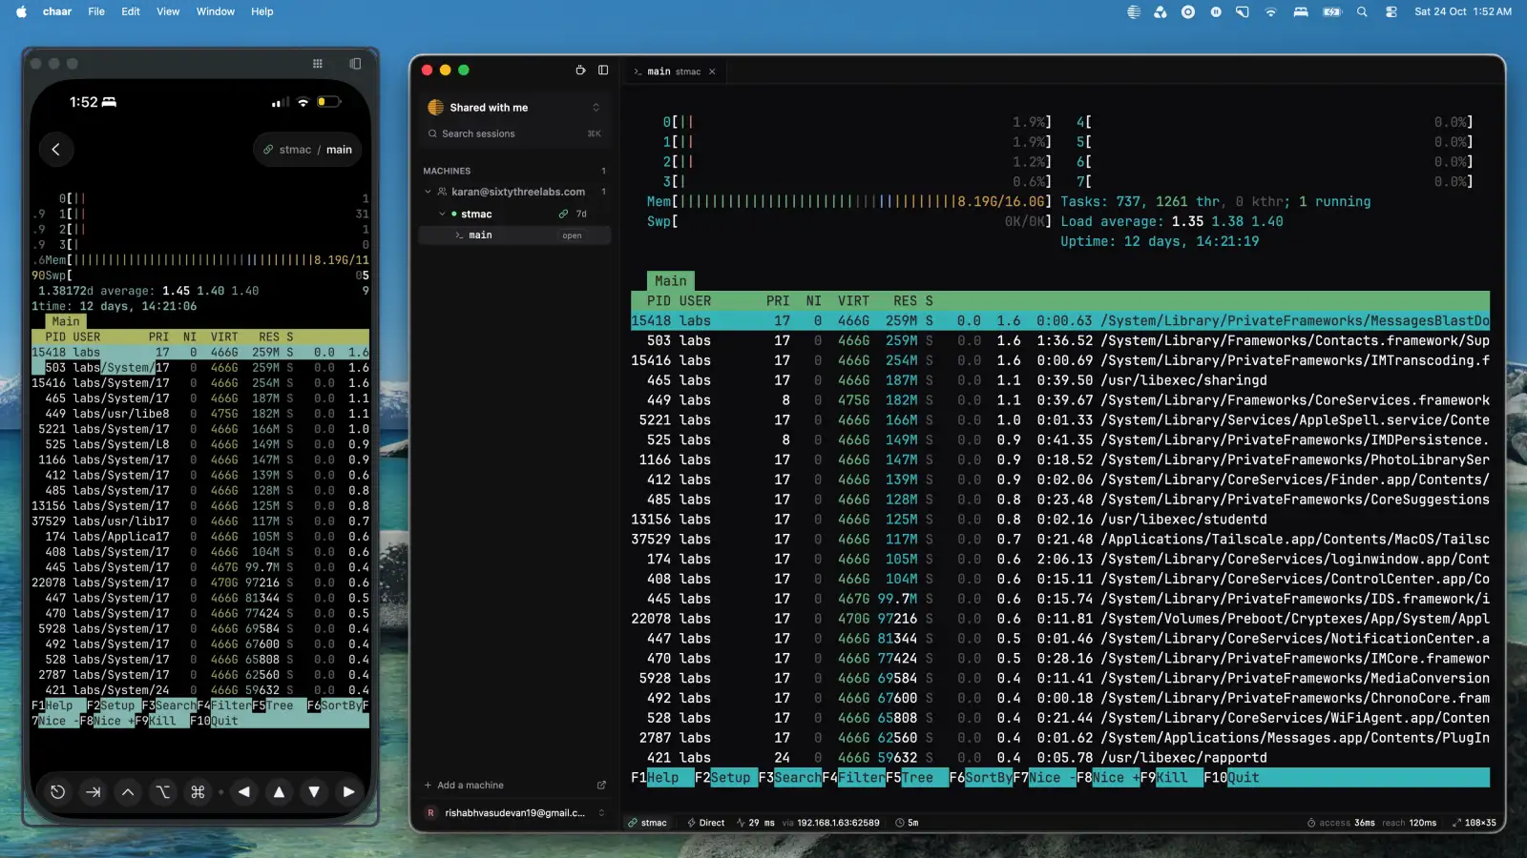The image size is (1527, 858).
Task: Click the Wi-Fi icon in the menu bar
Action: click(x=1270, y=11)
